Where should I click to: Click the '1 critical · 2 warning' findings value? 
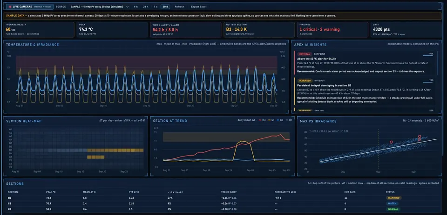[x=319, y=29]
